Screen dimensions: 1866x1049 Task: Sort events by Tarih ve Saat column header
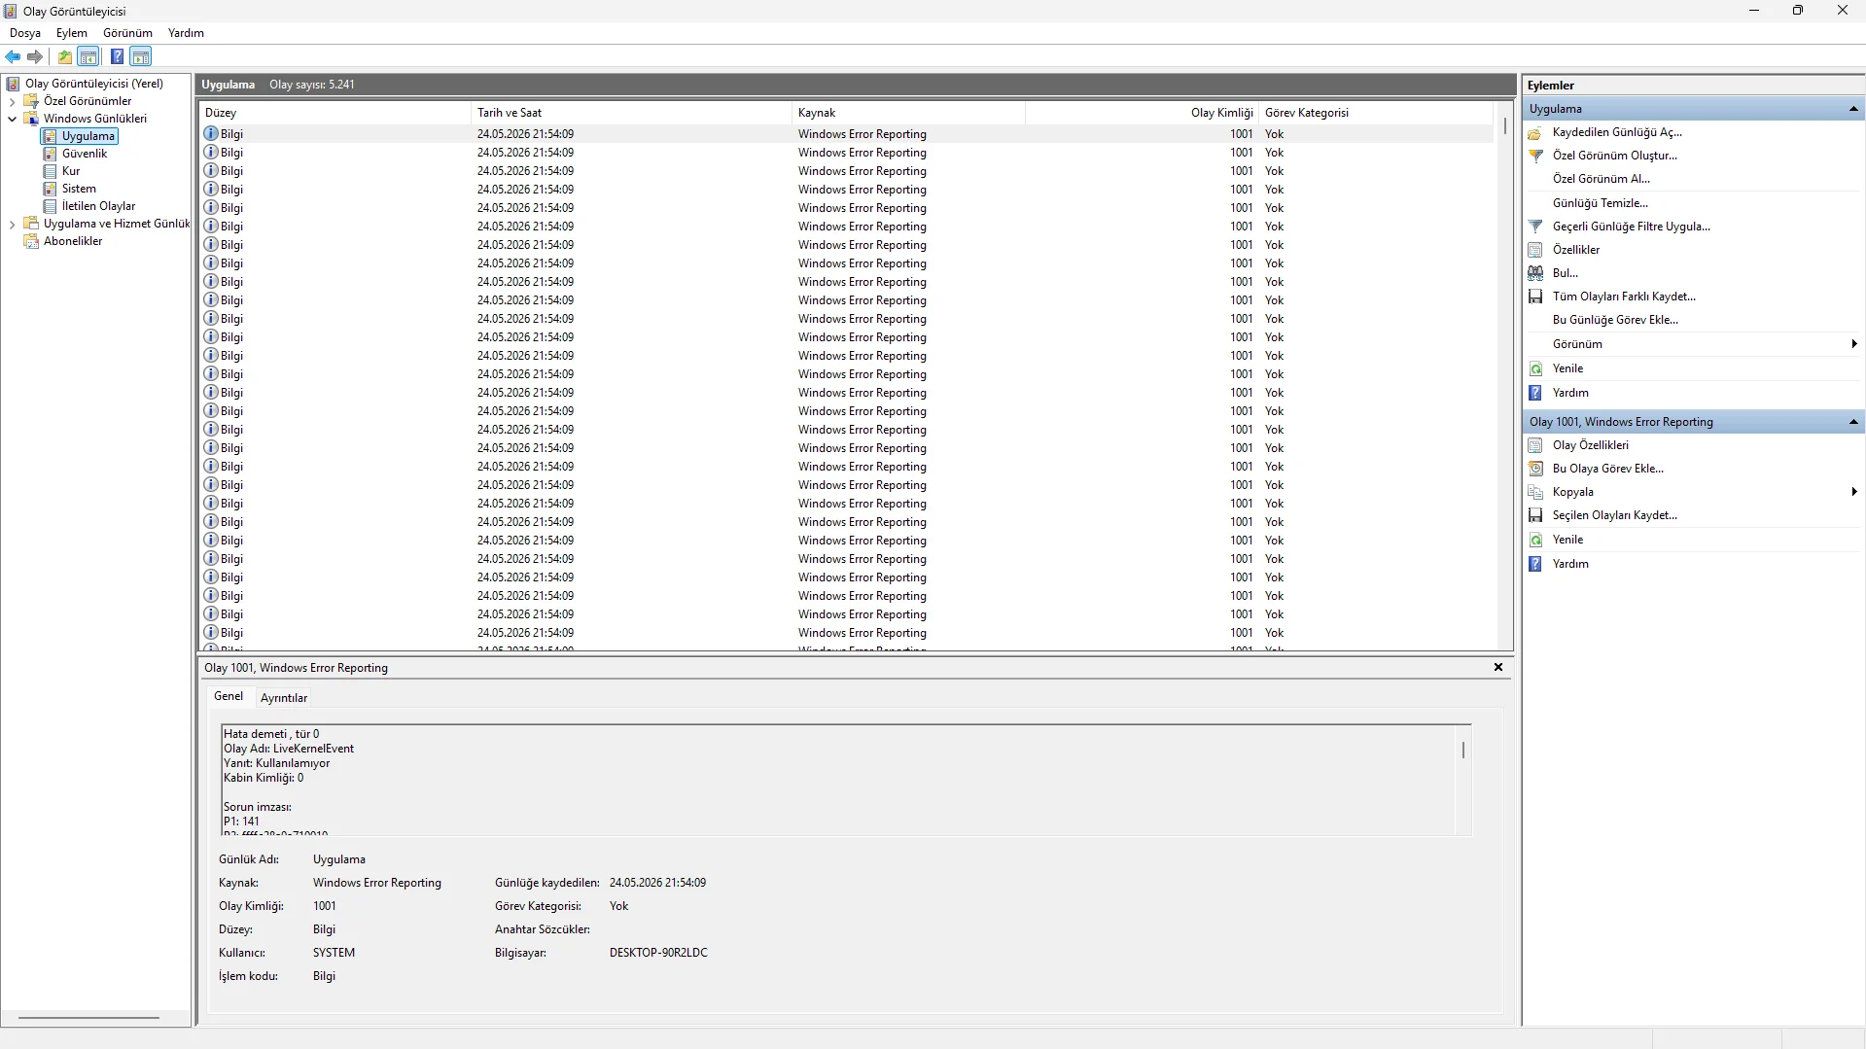[631, 113]
